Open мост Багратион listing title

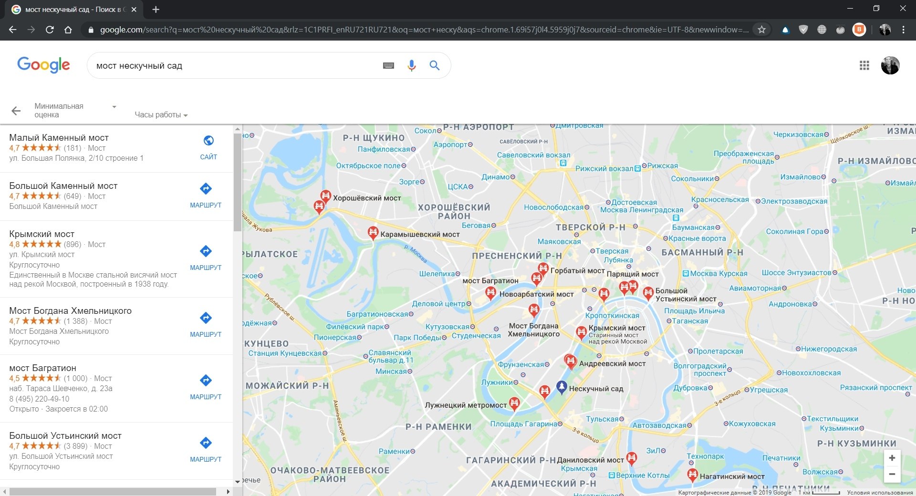click(42, 368)
